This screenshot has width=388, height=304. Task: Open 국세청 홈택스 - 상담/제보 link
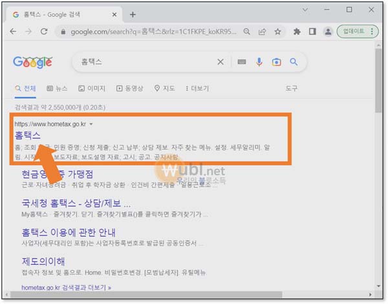tap(76, 203)
